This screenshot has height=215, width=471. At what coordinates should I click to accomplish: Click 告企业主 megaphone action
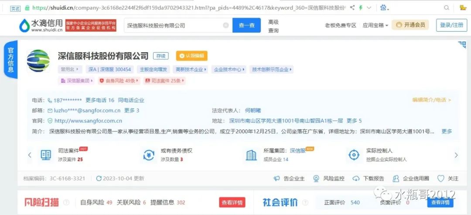click(x=289, y=178)
